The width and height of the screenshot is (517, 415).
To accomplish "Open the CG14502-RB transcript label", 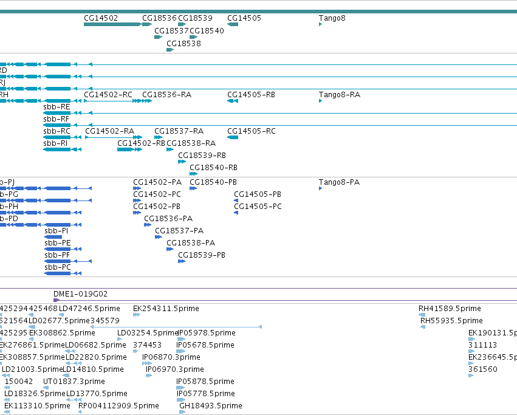I will [x=141, y=143].
